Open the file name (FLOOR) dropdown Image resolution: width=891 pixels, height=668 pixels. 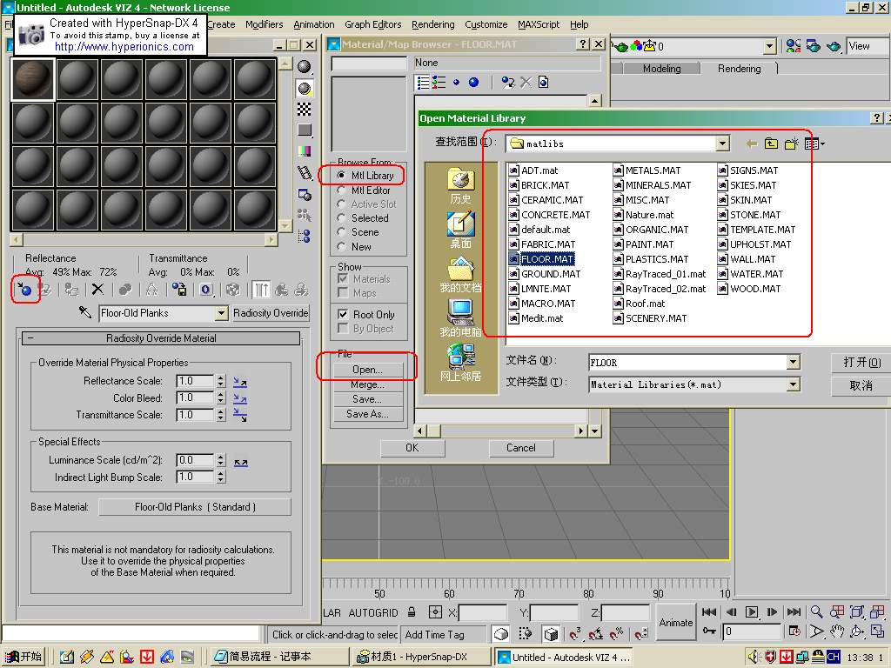click(x=794, y=363)
